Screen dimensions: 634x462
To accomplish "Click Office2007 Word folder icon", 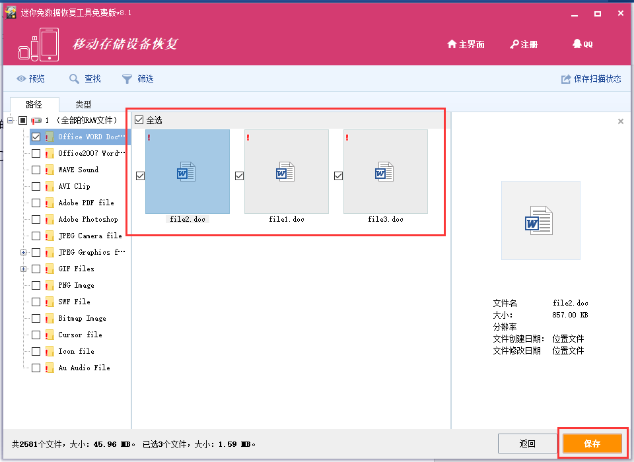I will [50, 154].
